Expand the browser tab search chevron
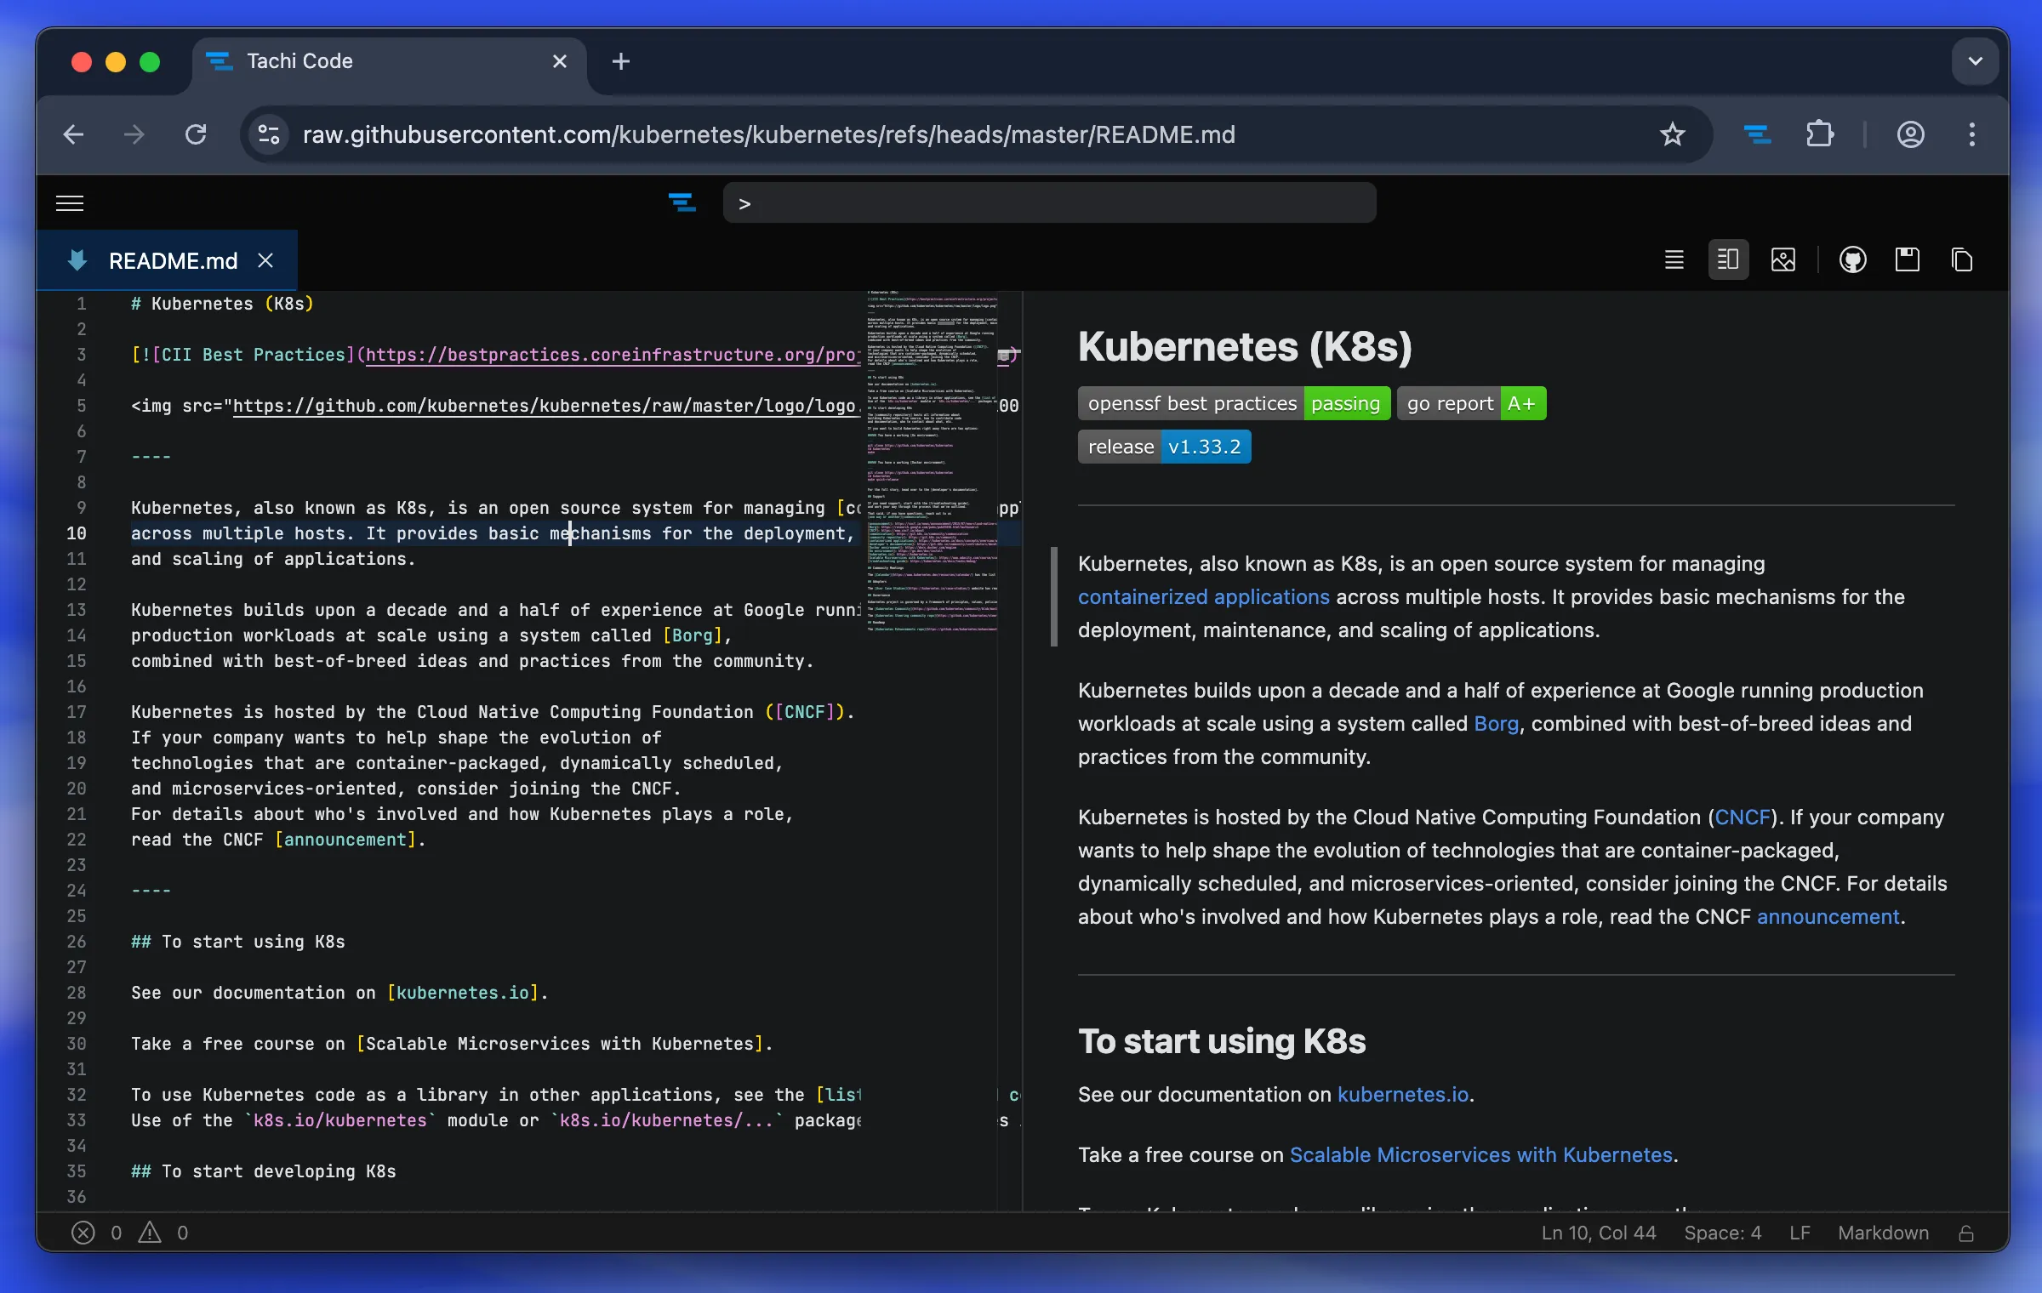 [1975, 61]
